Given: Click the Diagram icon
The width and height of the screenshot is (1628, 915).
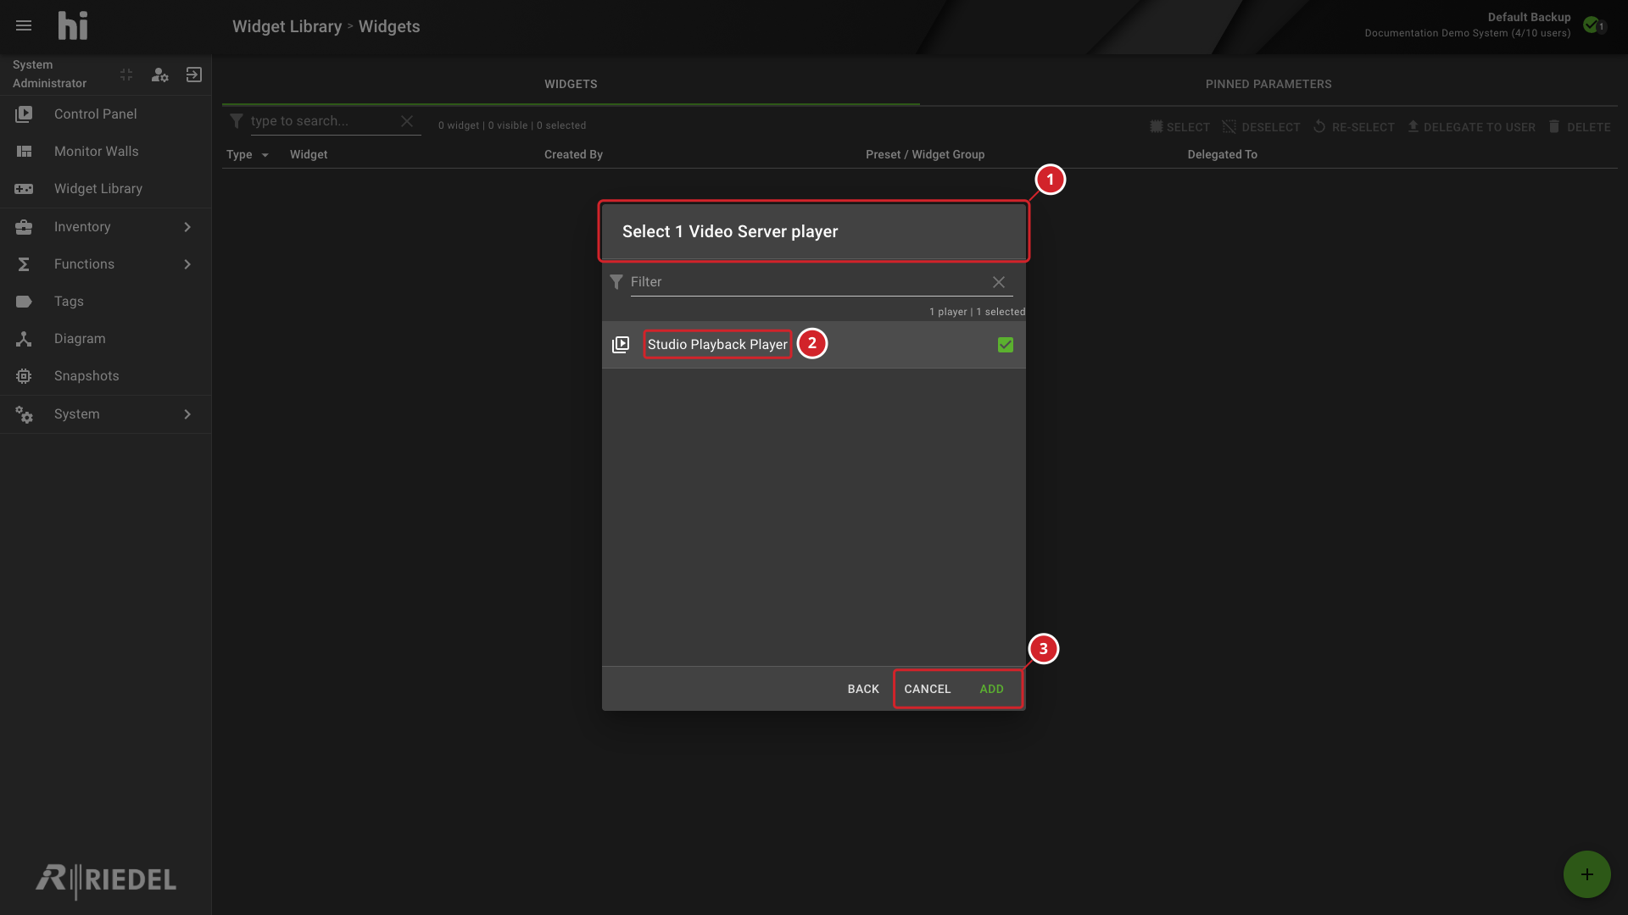Looking at the screenshot, I should (24, 339).
